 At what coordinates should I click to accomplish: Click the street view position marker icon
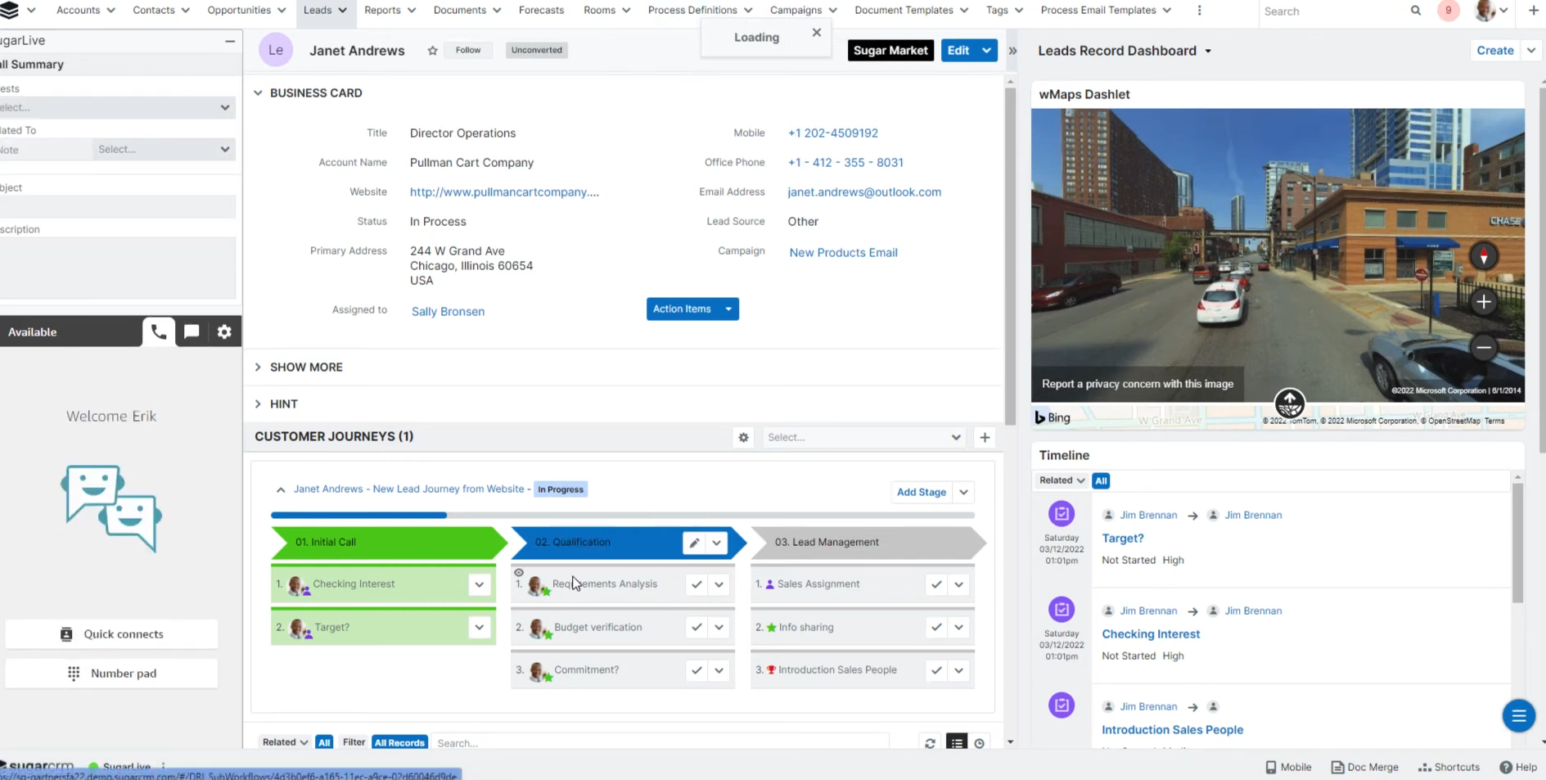[x=1290, y=403]
